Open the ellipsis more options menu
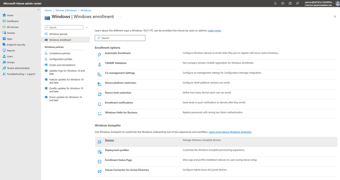340x180 pixels. 119,16
